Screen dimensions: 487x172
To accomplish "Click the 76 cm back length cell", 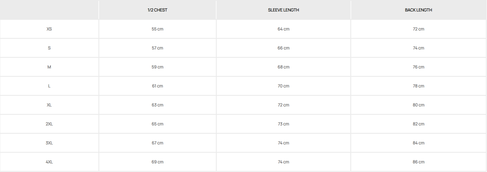I will (x=418, y=67).
